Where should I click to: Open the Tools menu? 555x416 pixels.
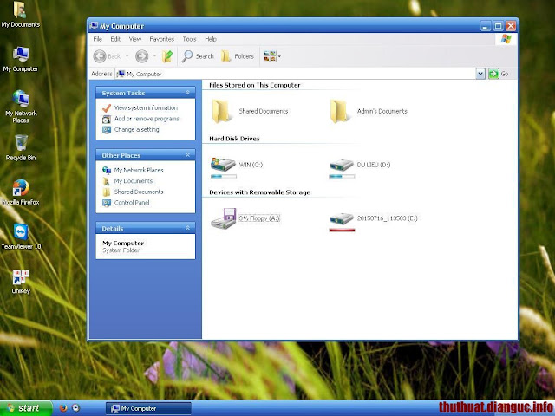click(189, 39)
